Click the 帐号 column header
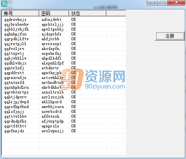The width and height of the screenshot is (186, 159). (21, 13)
